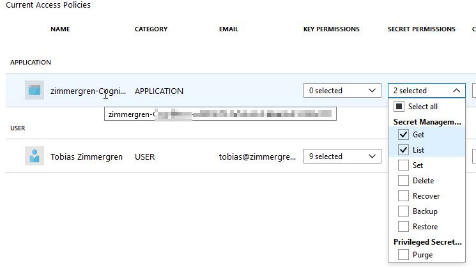Check the Purge privileged permission
The width and height of the screenshot is (476, 267).
tap(403, 255)
